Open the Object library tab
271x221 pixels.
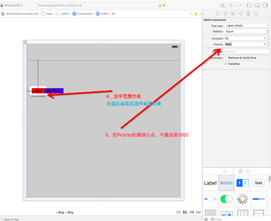pos(240,171)
